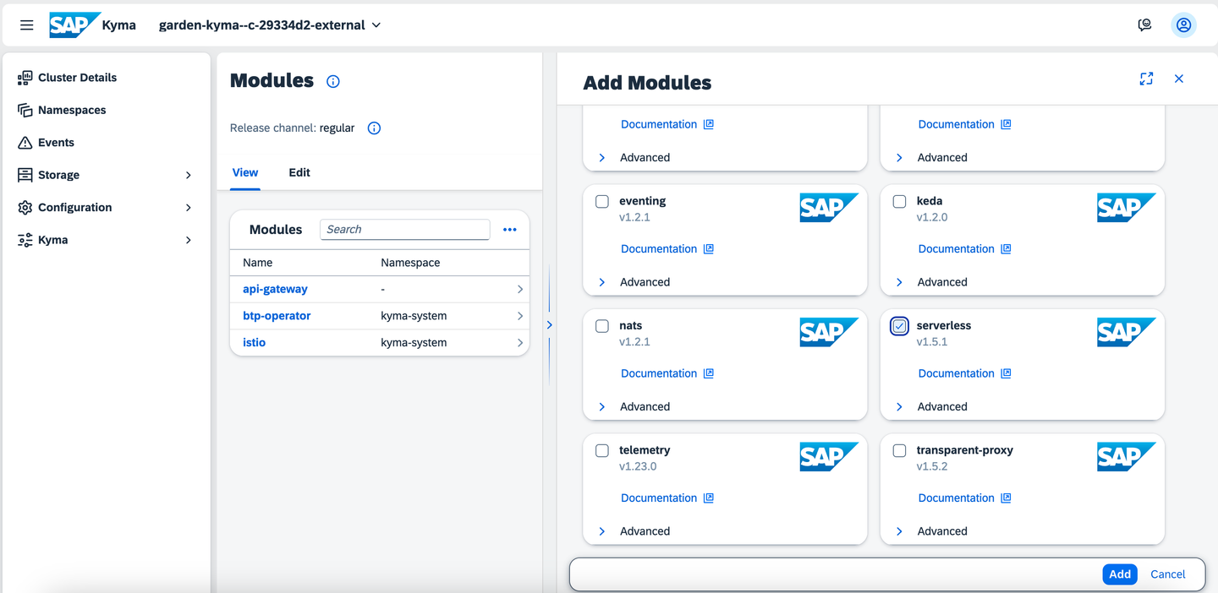Click external link icon of nats Documentation
This screenshot has width=1218, height=593.
click(x=709, y=373)
